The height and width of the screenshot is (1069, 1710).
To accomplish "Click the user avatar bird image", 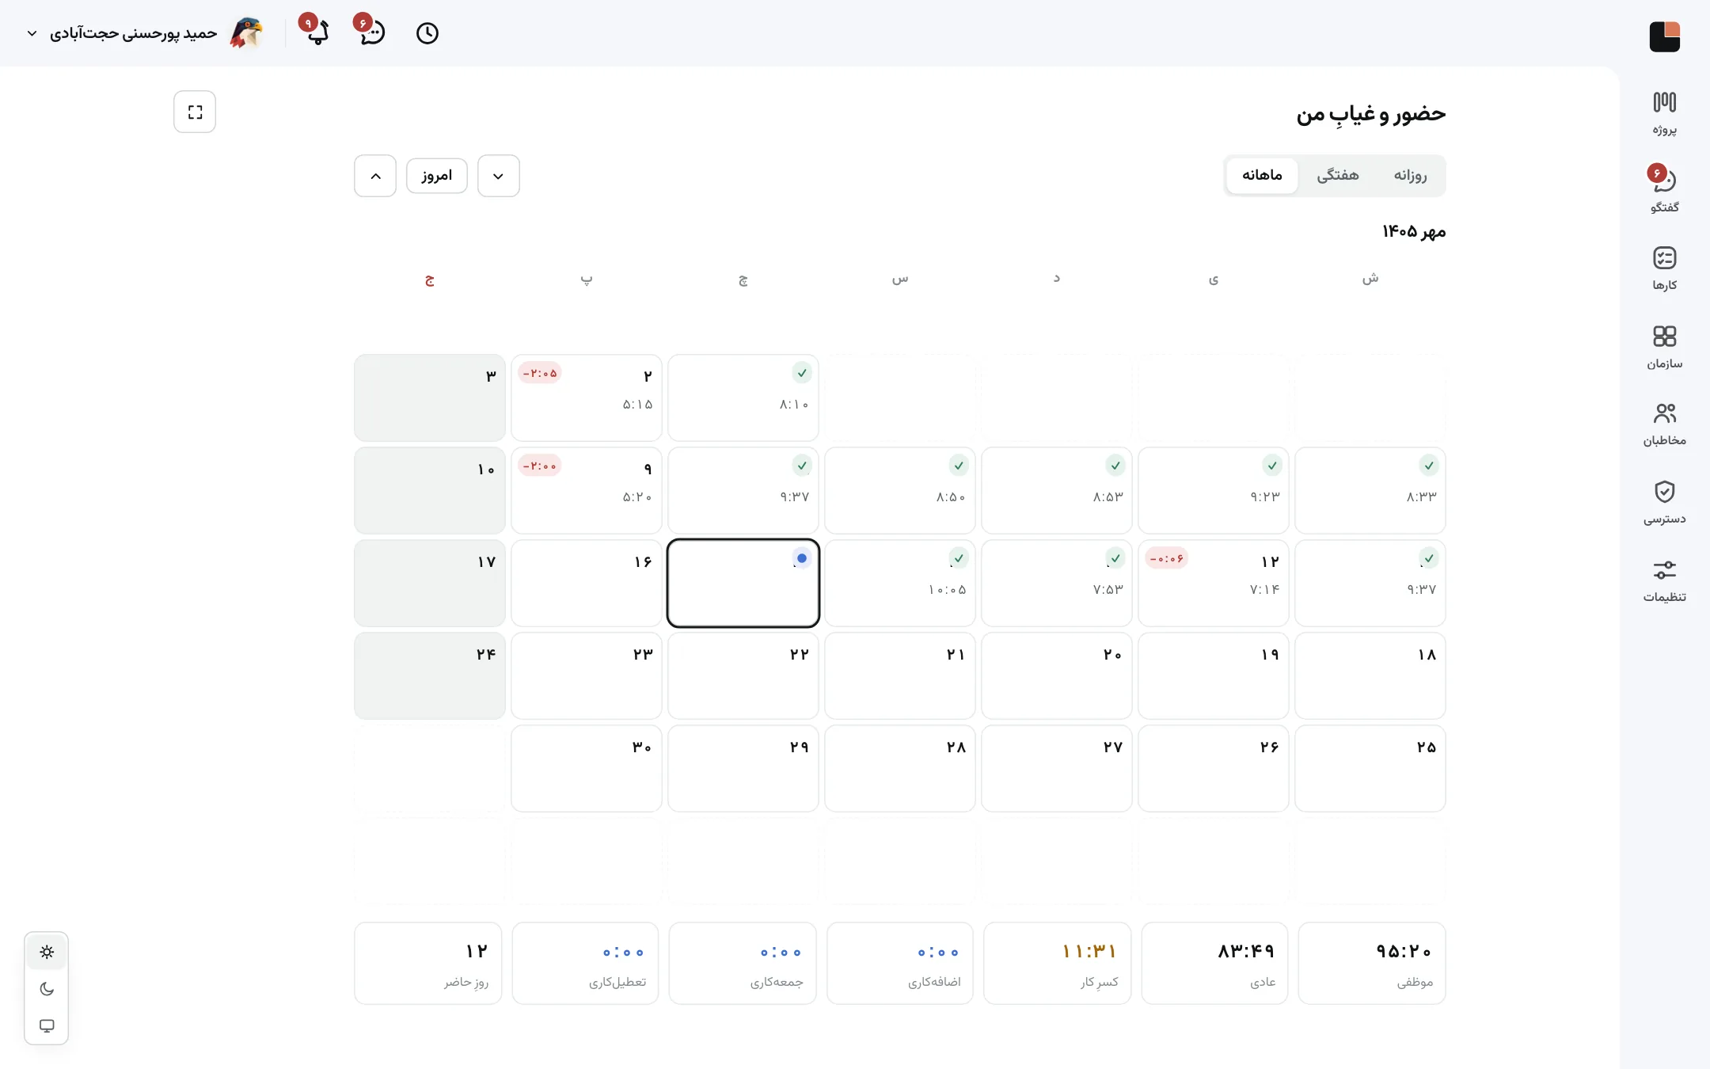I will (x=246, y=33).
